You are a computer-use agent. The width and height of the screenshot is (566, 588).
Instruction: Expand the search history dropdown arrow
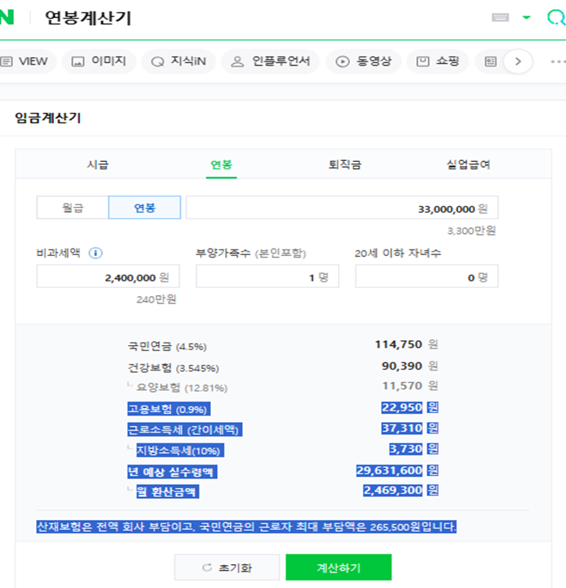pyautogui.click(x=527, y=17)
